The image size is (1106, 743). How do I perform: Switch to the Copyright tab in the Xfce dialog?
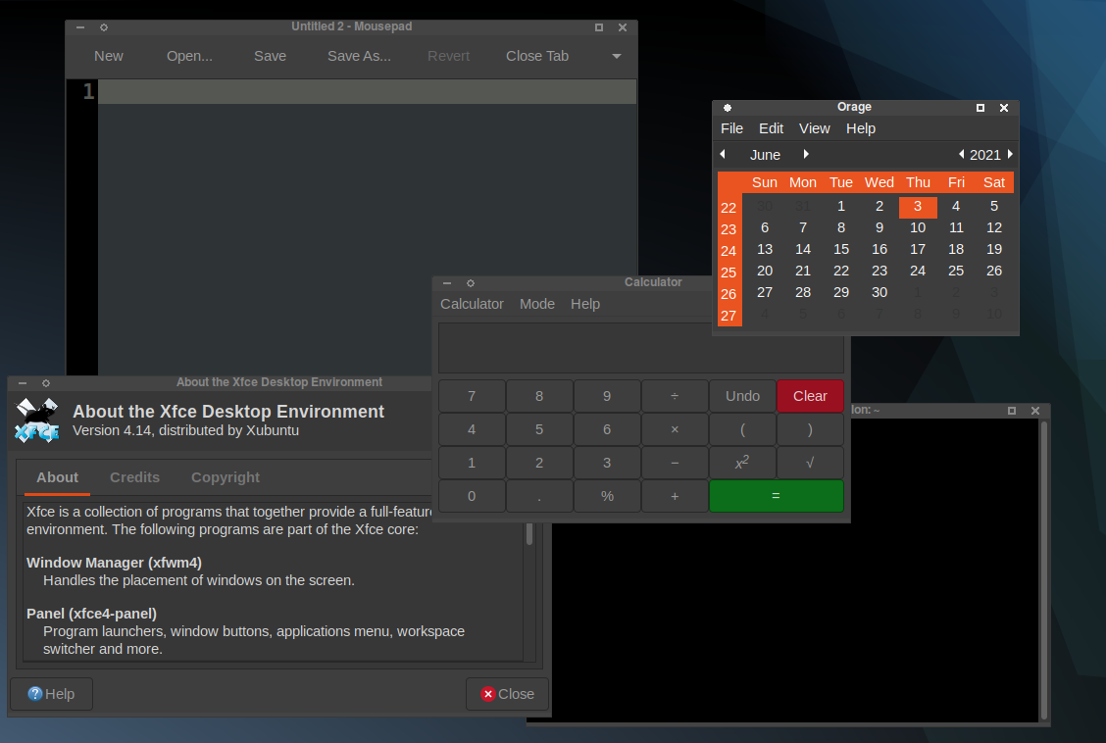(225, 477)
